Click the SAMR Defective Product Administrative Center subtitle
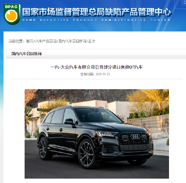Image resolution: width=186 pixels, height=183 pixels. coord(96,20)
